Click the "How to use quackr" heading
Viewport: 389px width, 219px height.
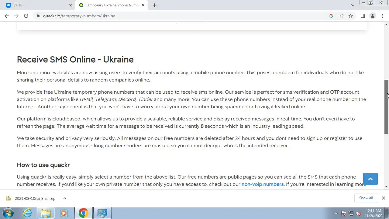43,165
